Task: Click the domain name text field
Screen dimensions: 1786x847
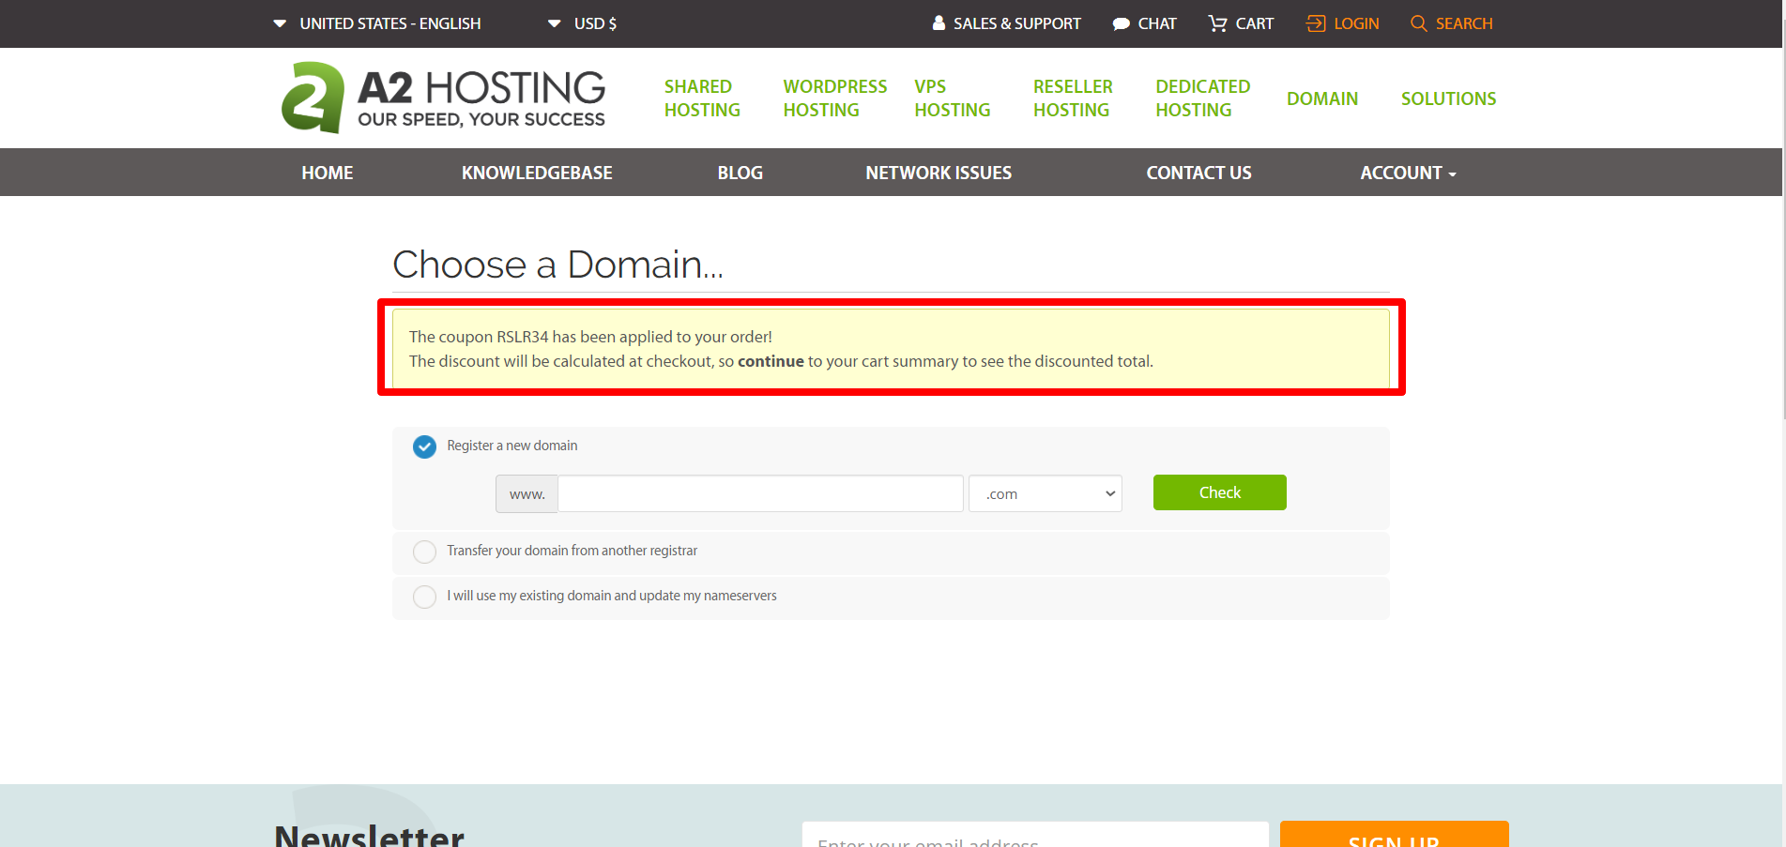Action: 760,493
